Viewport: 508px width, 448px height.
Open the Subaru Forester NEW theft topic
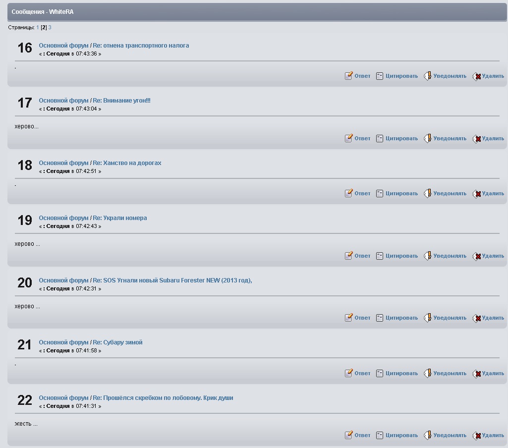click(172, 280)
